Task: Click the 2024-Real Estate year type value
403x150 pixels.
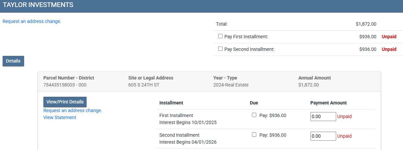Action: [231, 85]
